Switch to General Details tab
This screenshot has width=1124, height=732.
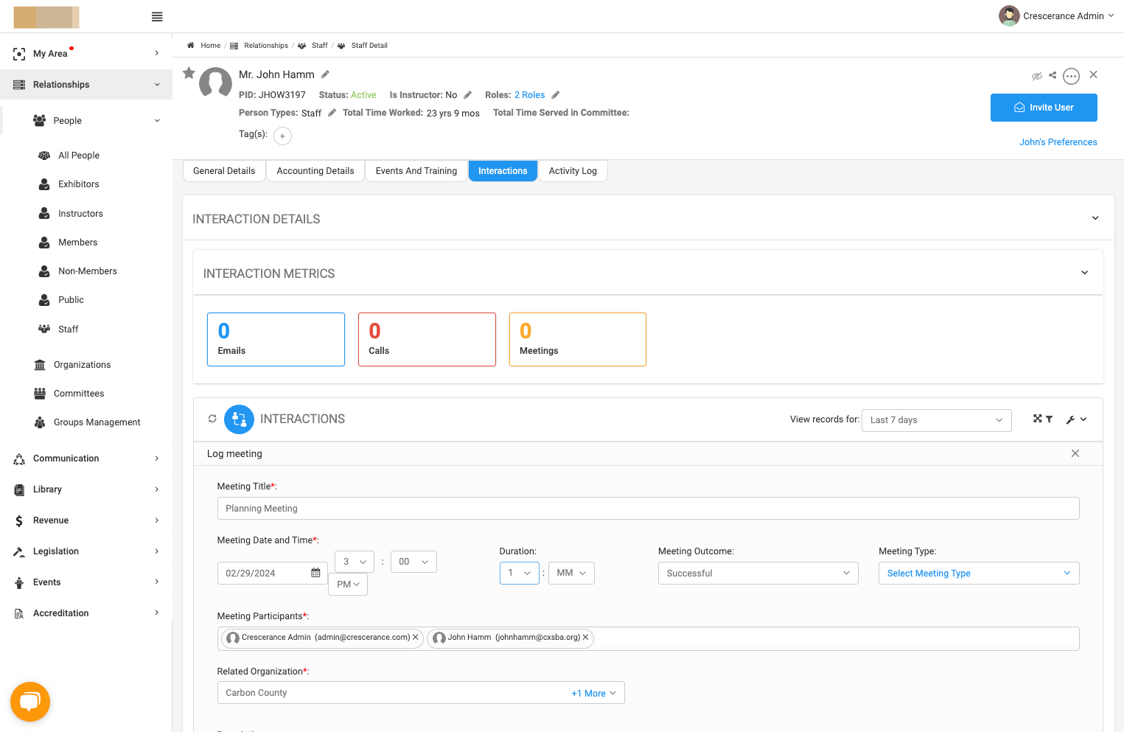224,171
